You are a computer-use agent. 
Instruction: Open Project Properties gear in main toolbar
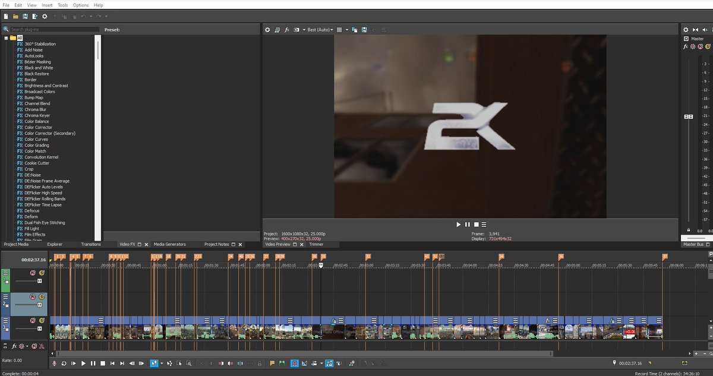click(45, 17)
